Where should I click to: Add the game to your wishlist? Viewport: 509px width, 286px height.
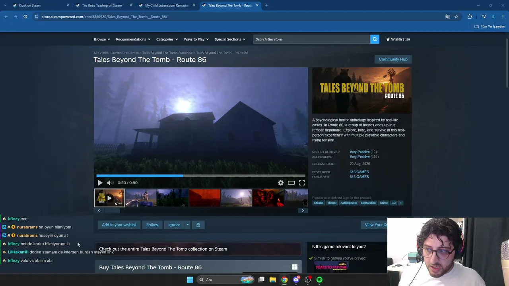(119, 225)
